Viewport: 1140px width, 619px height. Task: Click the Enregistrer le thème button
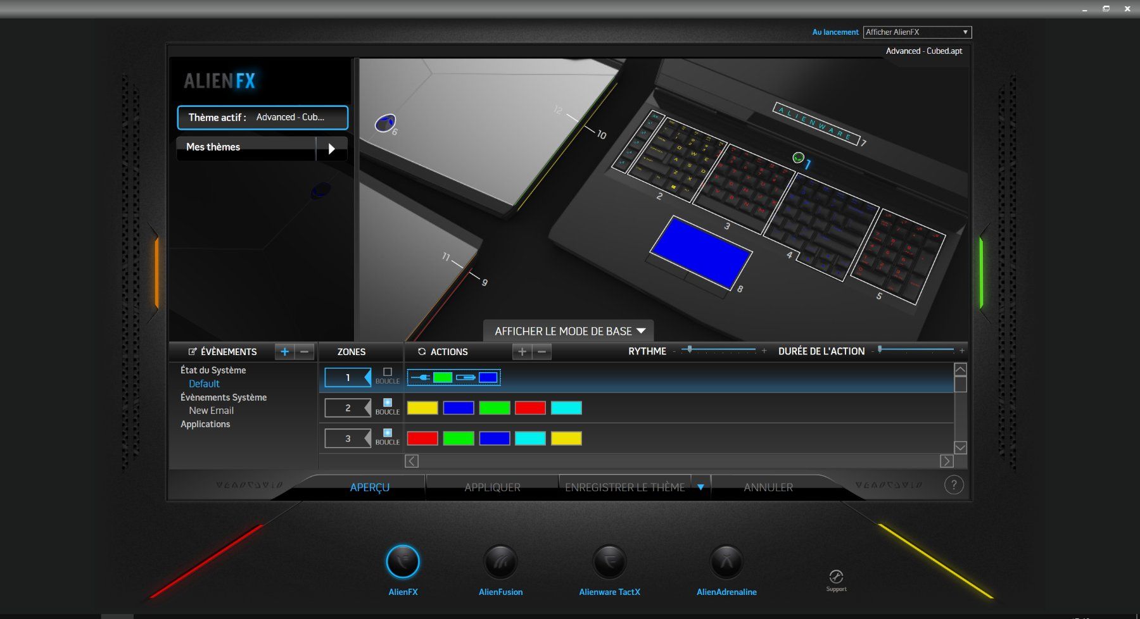point(624,487)
